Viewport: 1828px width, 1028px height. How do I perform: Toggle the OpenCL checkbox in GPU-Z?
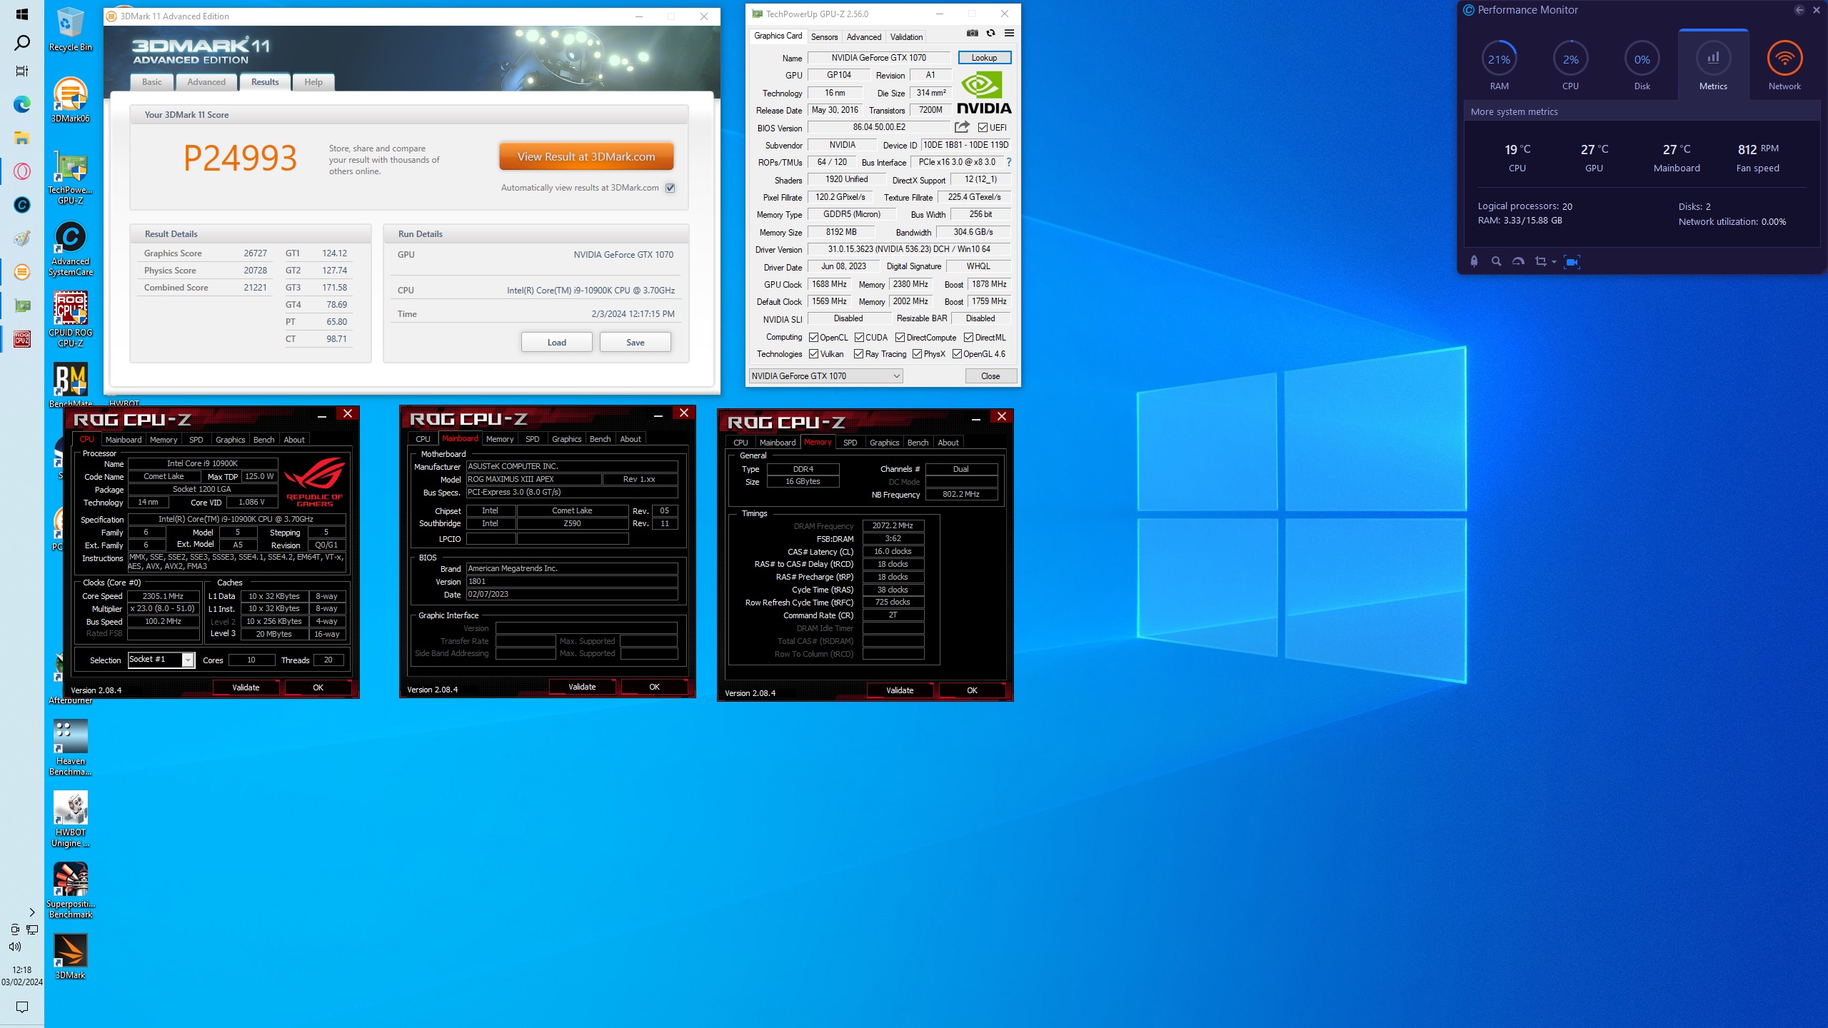(813, 338)
